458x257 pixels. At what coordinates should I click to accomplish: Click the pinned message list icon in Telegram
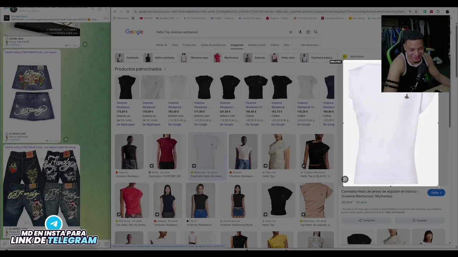click(106, 18)
